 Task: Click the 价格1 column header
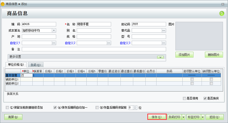(x=49, y=71)
